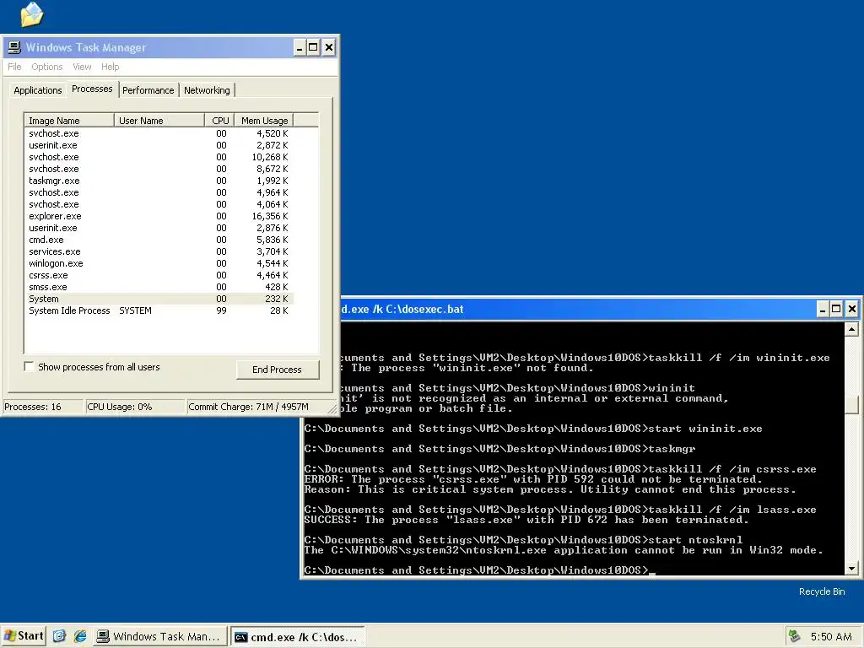Click the lsass.exe SUCCESS message line

526,520
